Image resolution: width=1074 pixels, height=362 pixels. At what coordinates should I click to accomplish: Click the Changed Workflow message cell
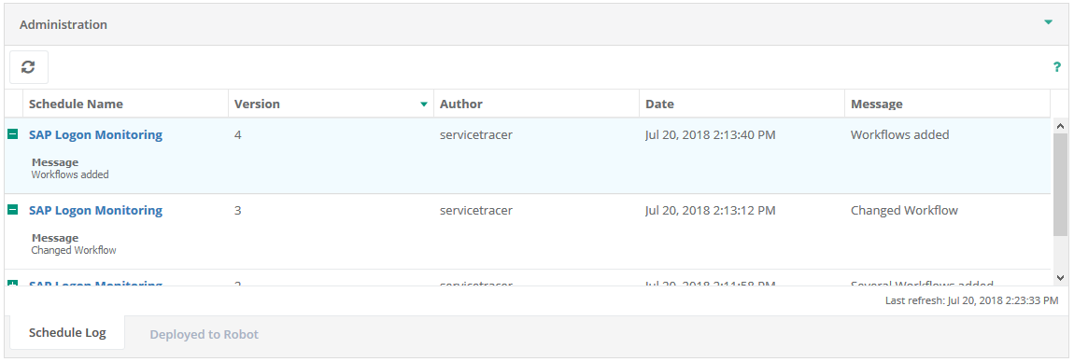(904, 210)
